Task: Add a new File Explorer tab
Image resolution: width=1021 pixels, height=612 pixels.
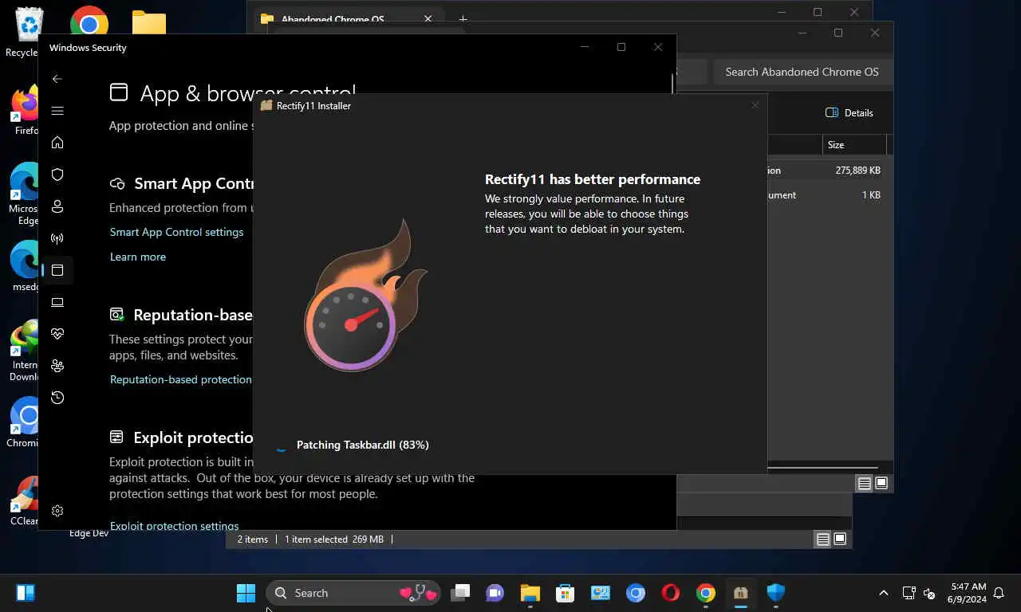Action: [463, 19]
